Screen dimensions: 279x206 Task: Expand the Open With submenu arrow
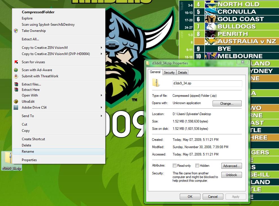[x=101, y=95]
